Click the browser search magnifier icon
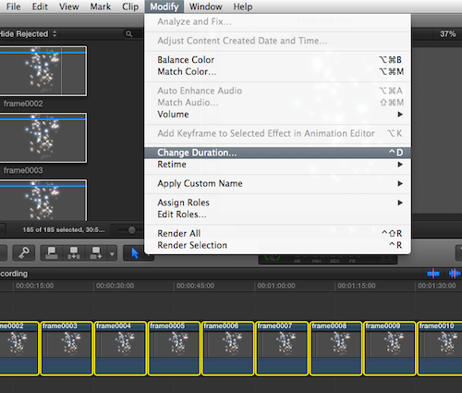The width and height of the screenshot is (462, 393). click(x=129, y=34)
